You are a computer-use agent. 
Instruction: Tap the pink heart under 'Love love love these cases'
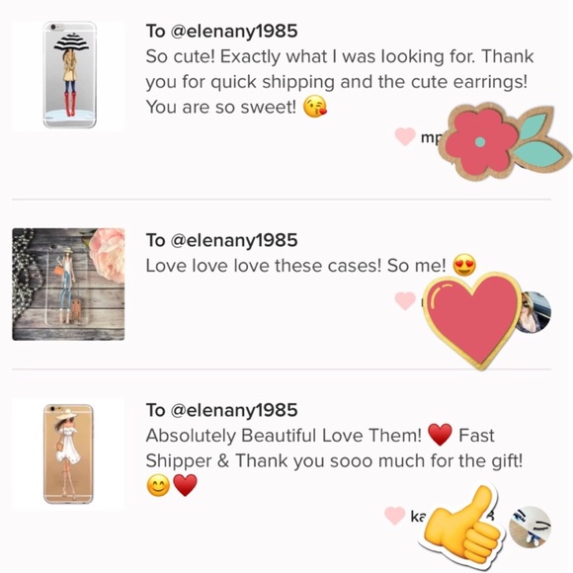coord(405,300)
